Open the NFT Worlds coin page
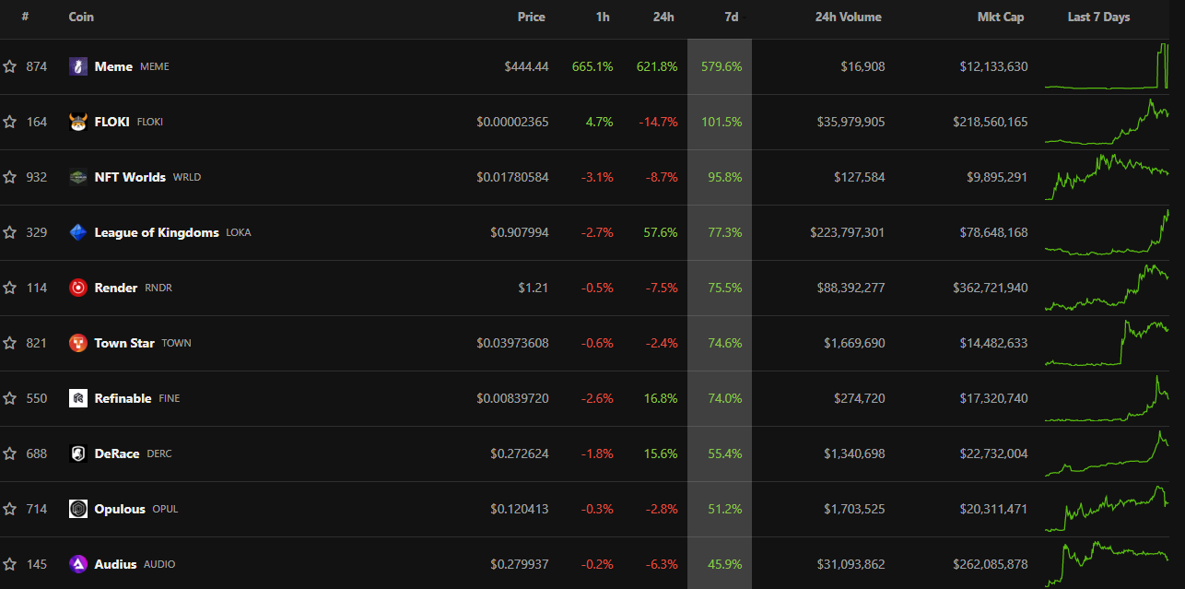1185x589 pixels. pos(130,177)
